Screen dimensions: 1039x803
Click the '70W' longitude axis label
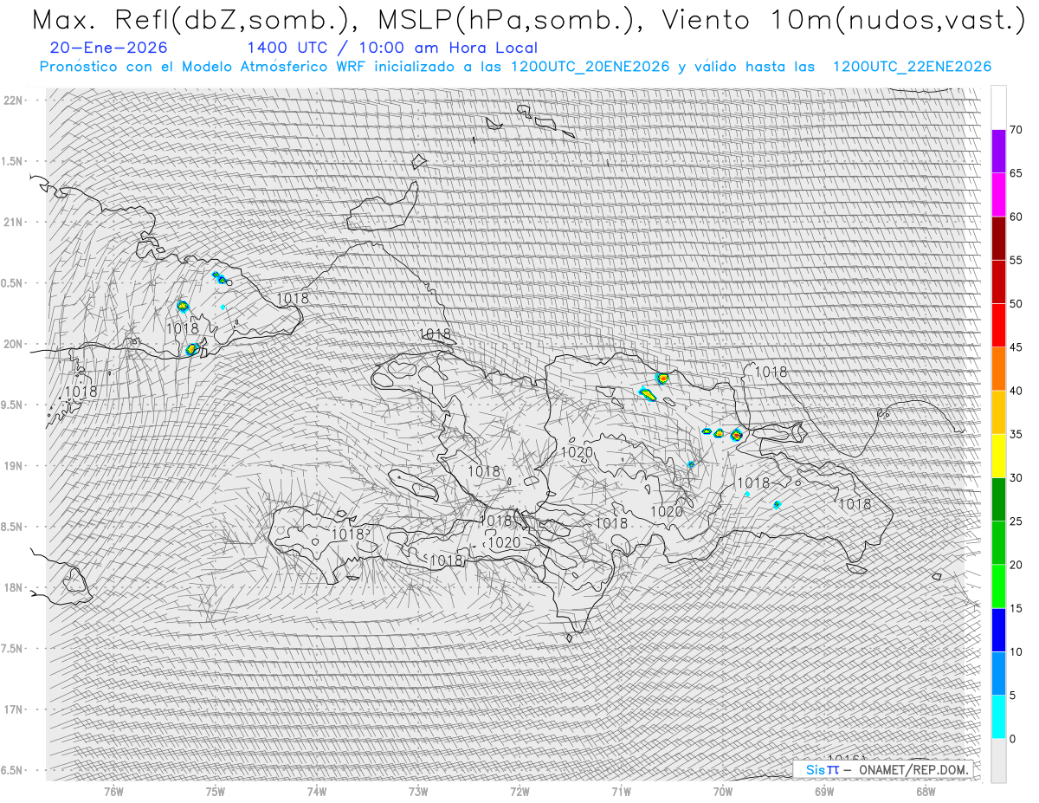[723, 792]
